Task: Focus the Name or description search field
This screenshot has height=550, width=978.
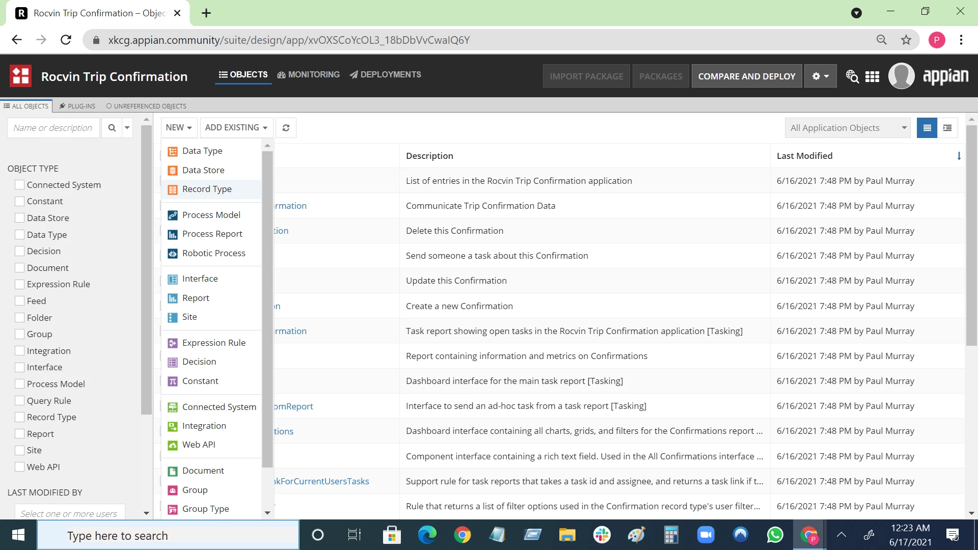Action: pos(53,128)
